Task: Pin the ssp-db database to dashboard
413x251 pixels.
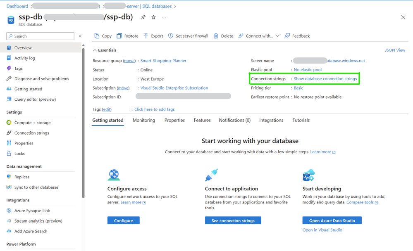Action: coord(143,17)
